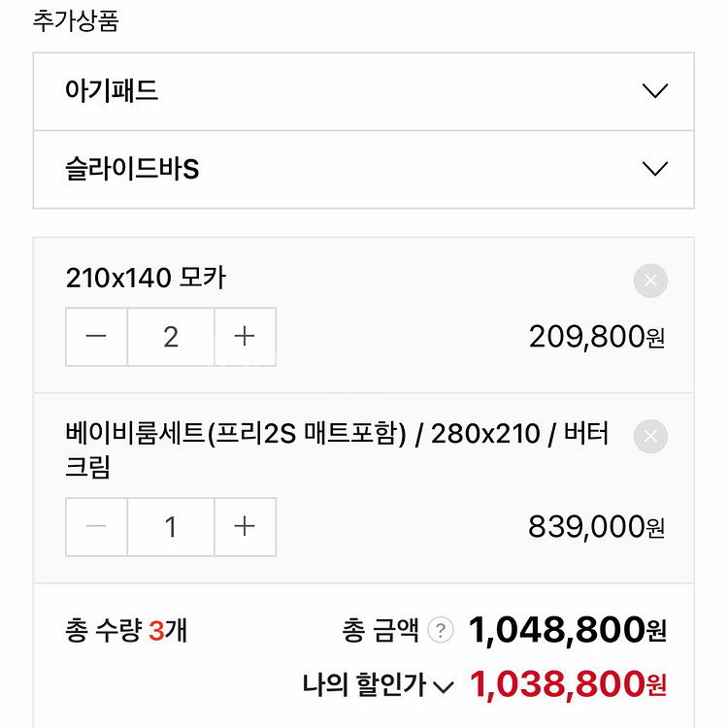Increase quantity of 210x140 모카

245,337
